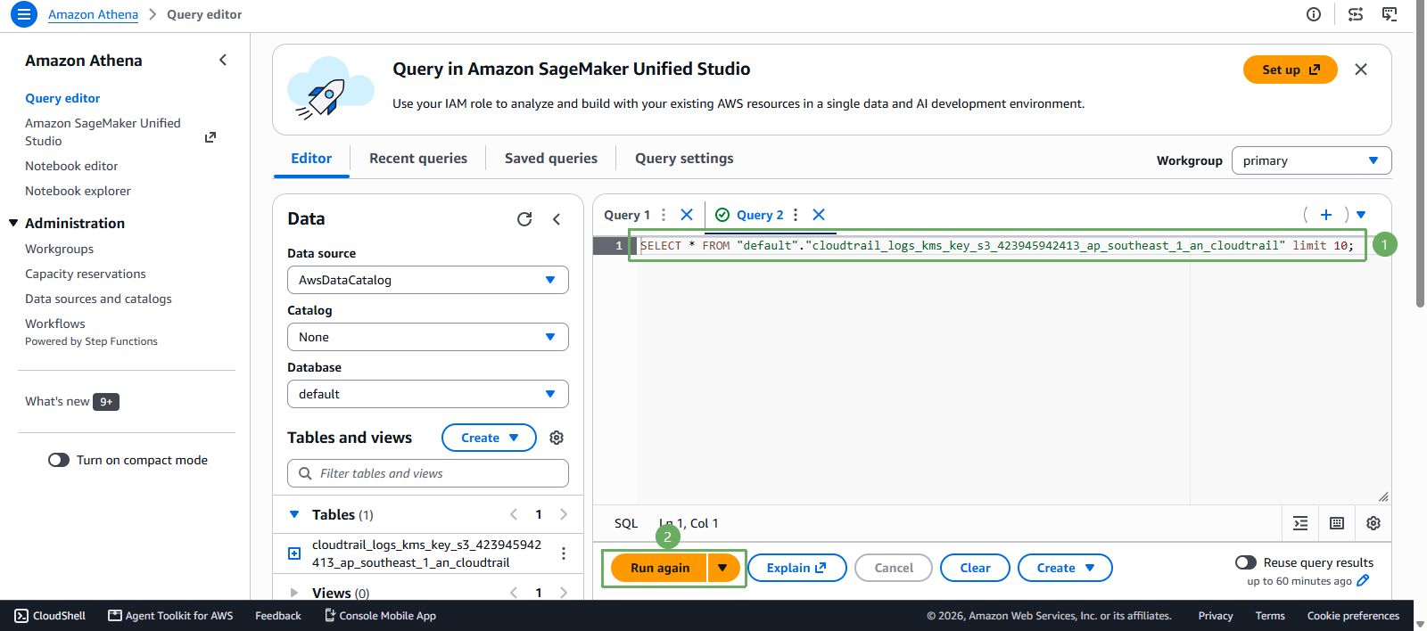Refresh the Data panel
This screenshot has width=1427, height=631.
tap(524, 219)
